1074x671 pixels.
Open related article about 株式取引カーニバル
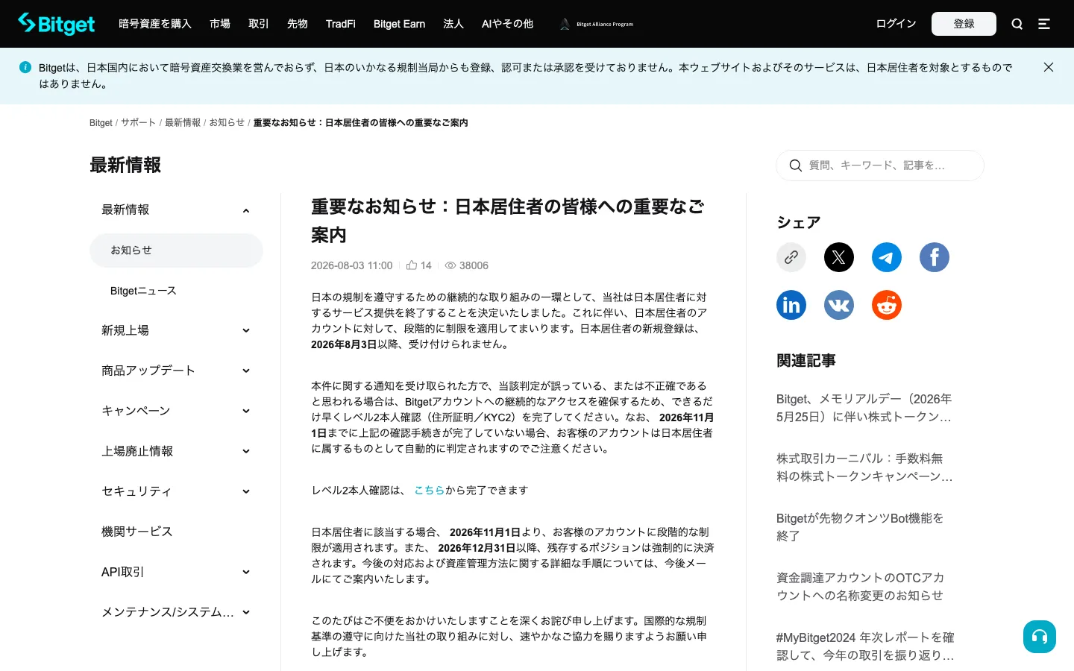(864, 467)
